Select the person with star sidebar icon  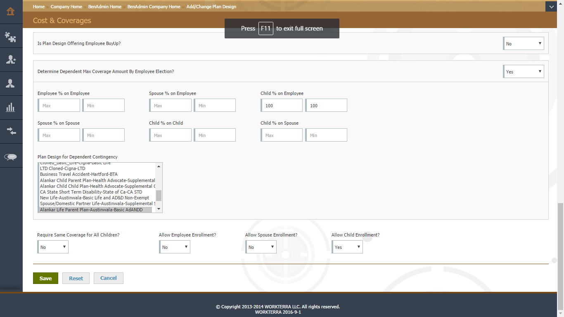(11, 60)
